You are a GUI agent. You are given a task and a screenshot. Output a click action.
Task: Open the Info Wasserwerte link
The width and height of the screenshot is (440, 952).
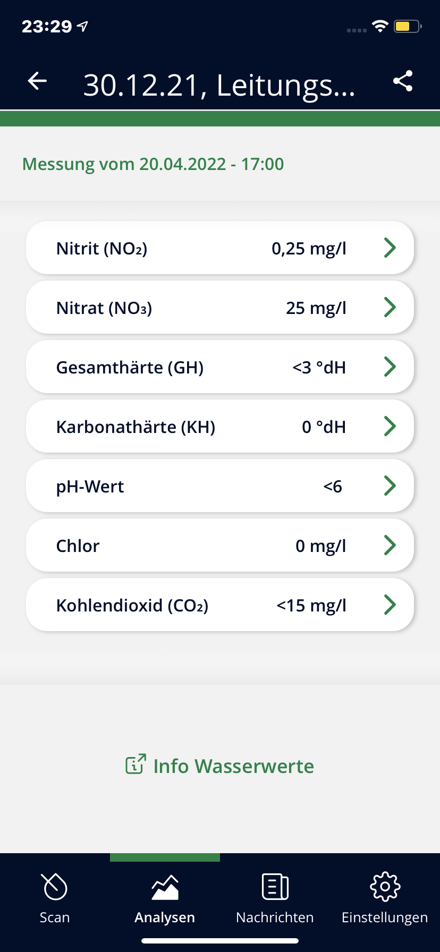click(x=233, y=766)
